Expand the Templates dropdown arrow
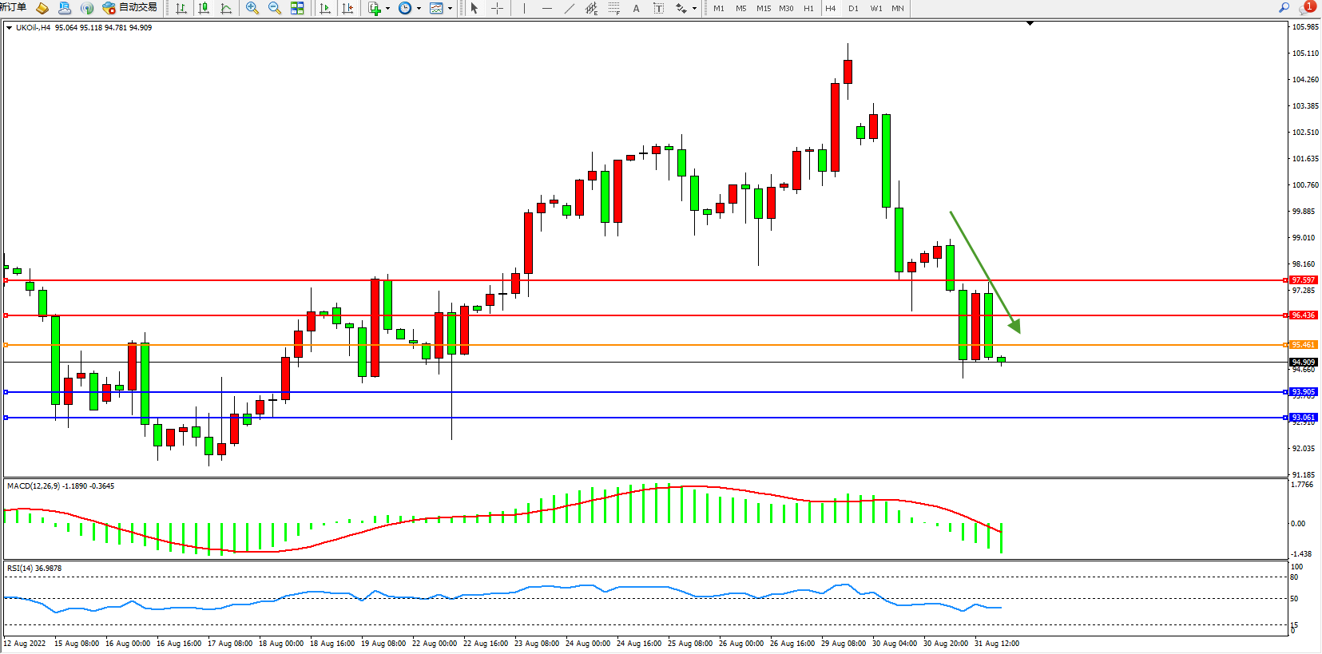The width and height of the screenshot is (1322, 654). point(450,9)
